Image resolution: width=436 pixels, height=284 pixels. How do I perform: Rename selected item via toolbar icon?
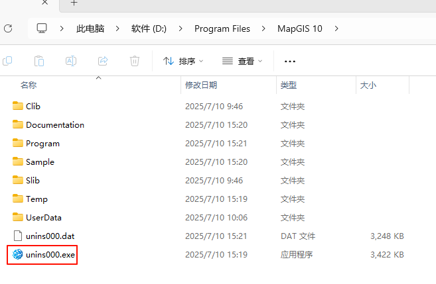pos(71,61)
